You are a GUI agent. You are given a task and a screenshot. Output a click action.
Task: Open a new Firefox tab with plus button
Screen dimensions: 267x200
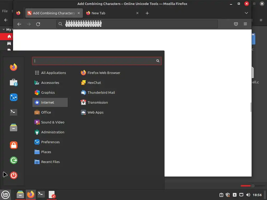147,13
